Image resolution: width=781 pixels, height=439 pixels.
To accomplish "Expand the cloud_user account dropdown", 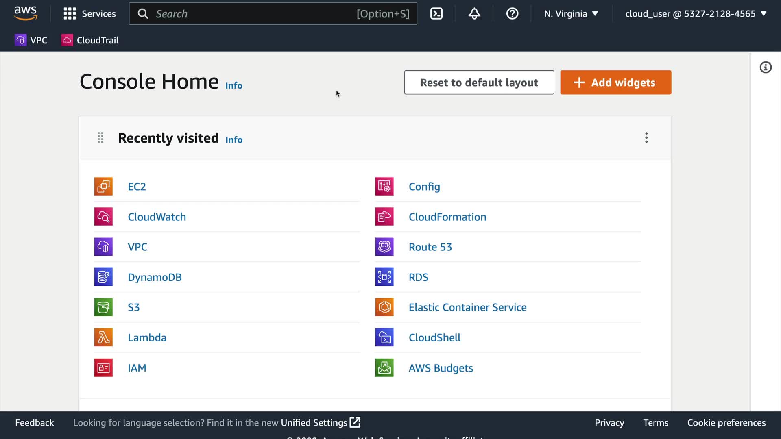I will point(696,14).
